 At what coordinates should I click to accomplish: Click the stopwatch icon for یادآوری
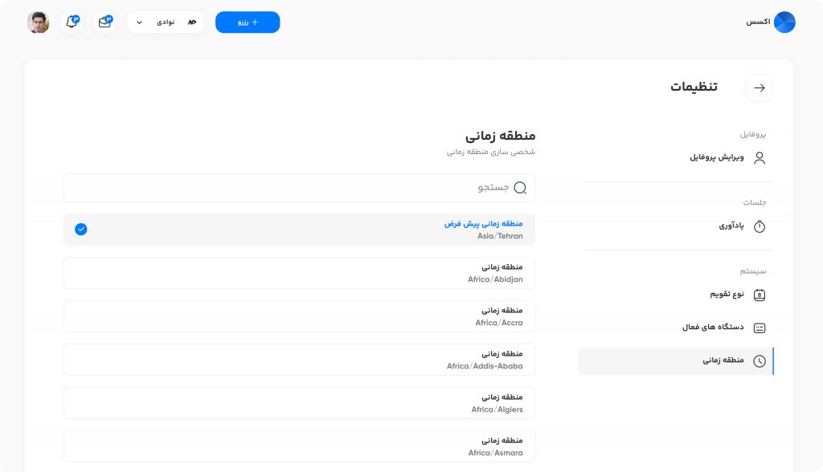point(759,226)
